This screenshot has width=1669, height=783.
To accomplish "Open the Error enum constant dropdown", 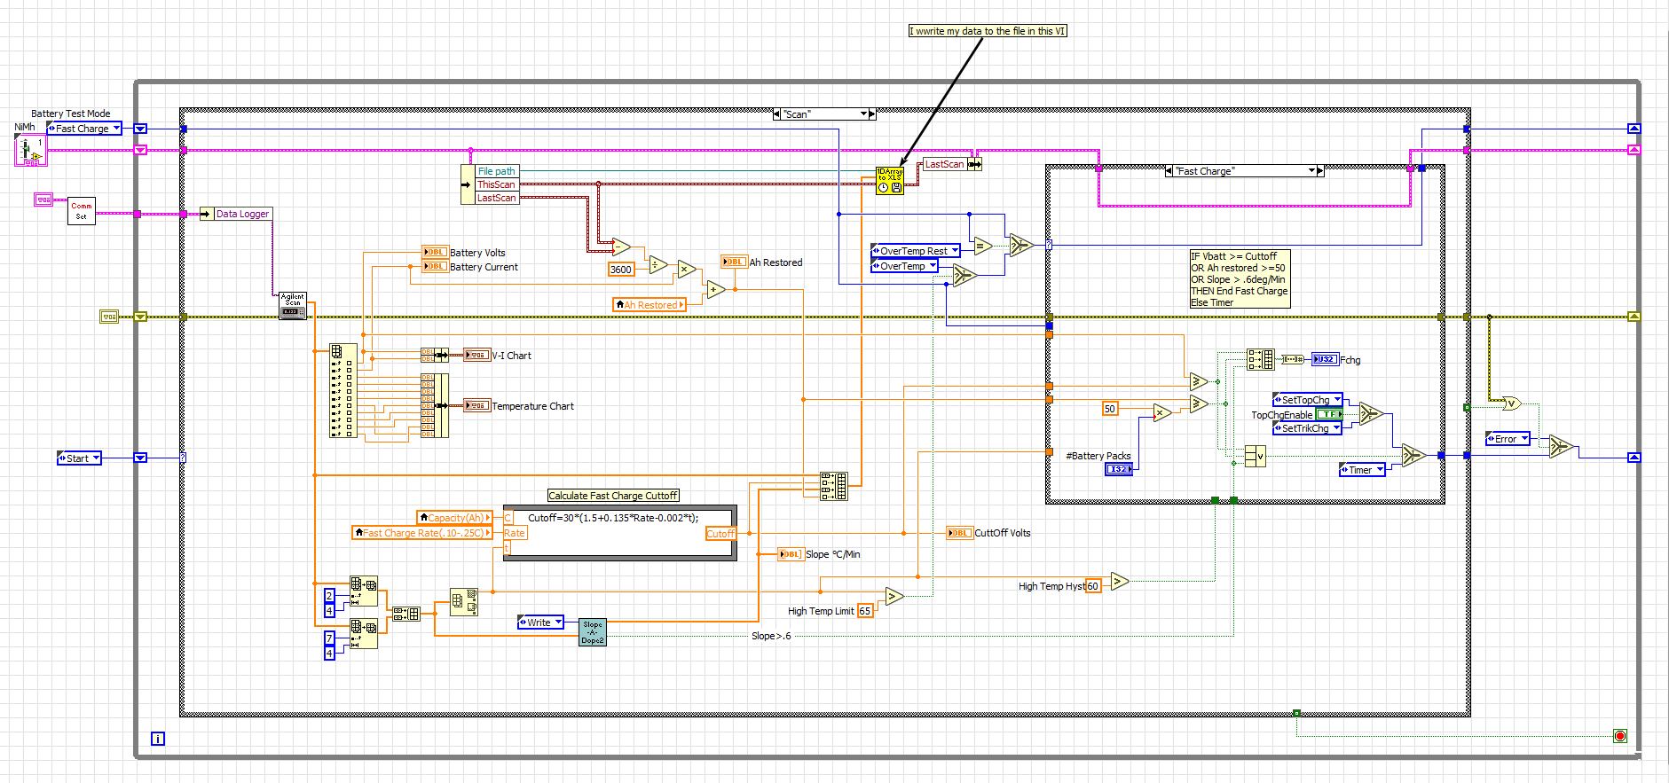I will click(x=1508, y=439).
